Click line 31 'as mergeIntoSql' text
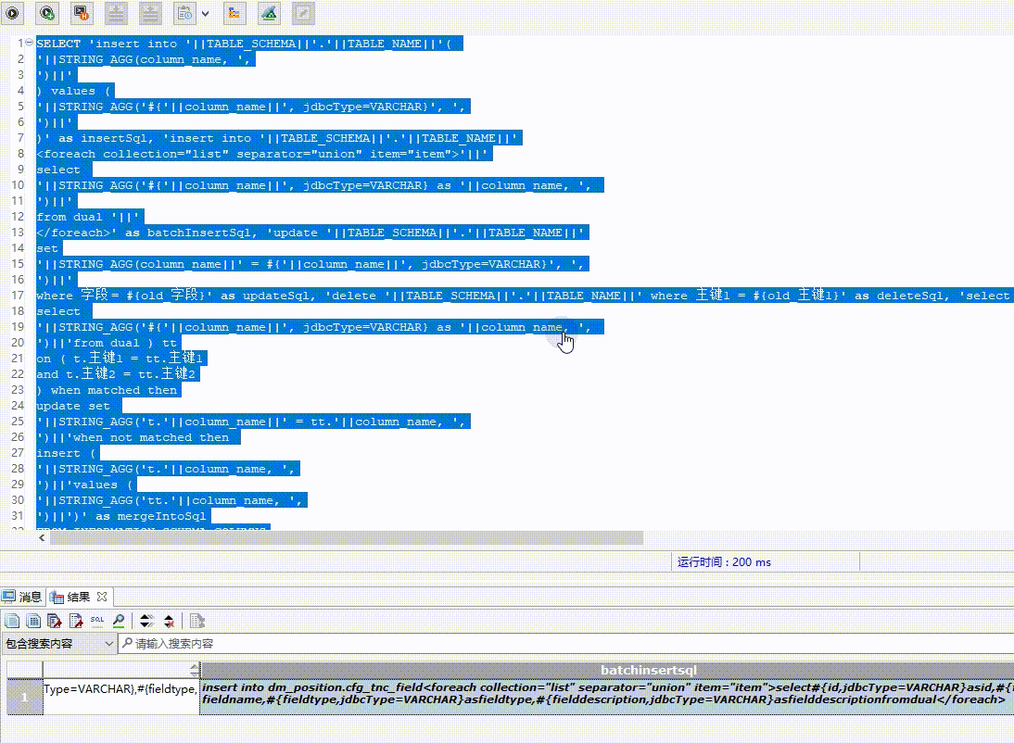The width and height of the screenshot is (1014, 743). click(x=151, y=516)
